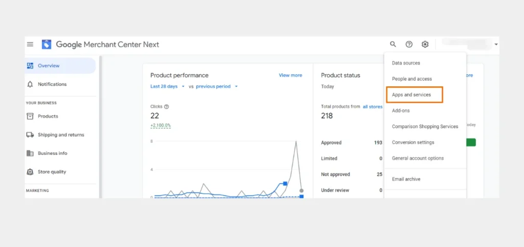The height and width of the screenshot is (247, 524).
Task: Click the total products count 218
Action: (x=327, y=116)
